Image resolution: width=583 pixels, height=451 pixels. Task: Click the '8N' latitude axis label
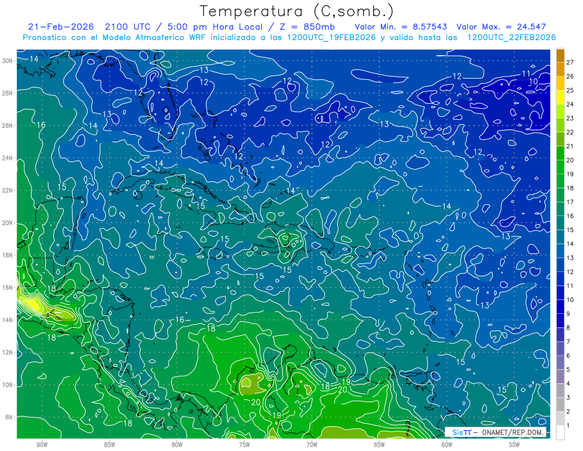[x=8, y=417]
